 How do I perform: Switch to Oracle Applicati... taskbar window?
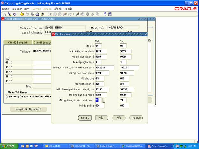(x=133, y=146)
